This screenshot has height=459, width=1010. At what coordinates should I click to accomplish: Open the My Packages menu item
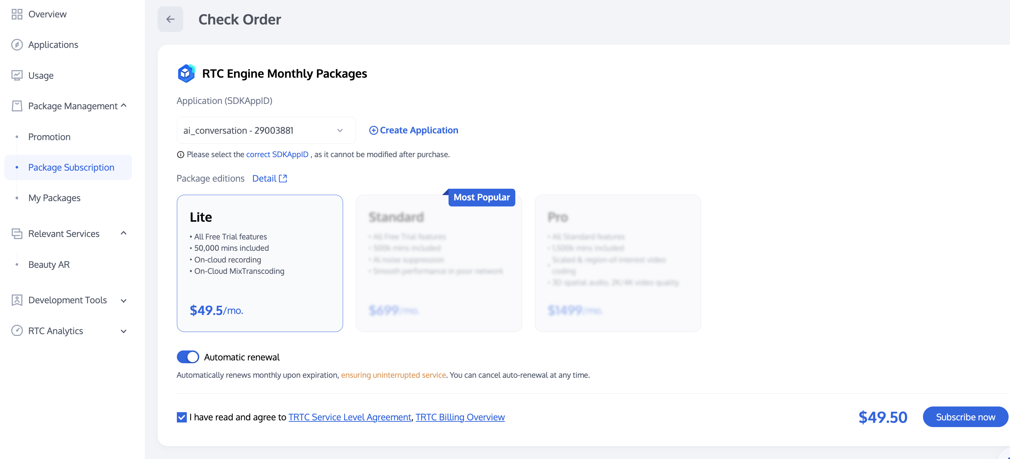pyautogui.click(x=54, y=198)
